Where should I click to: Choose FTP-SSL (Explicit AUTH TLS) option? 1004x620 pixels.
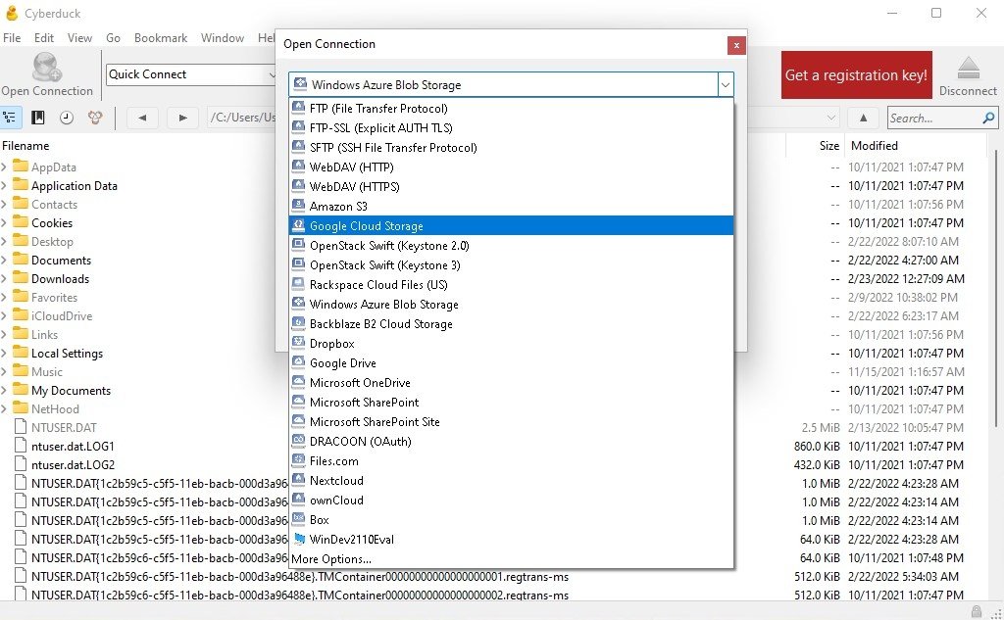(x=511, y=128)
